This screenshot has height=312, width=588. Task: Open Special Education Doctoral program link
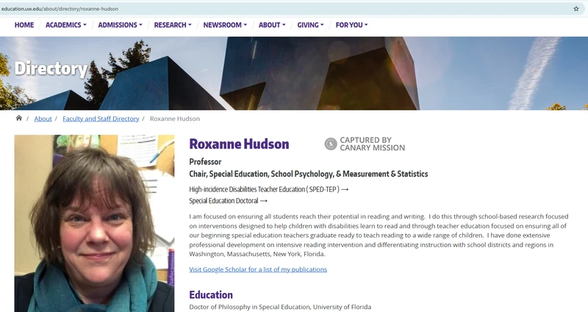(228, 200)
